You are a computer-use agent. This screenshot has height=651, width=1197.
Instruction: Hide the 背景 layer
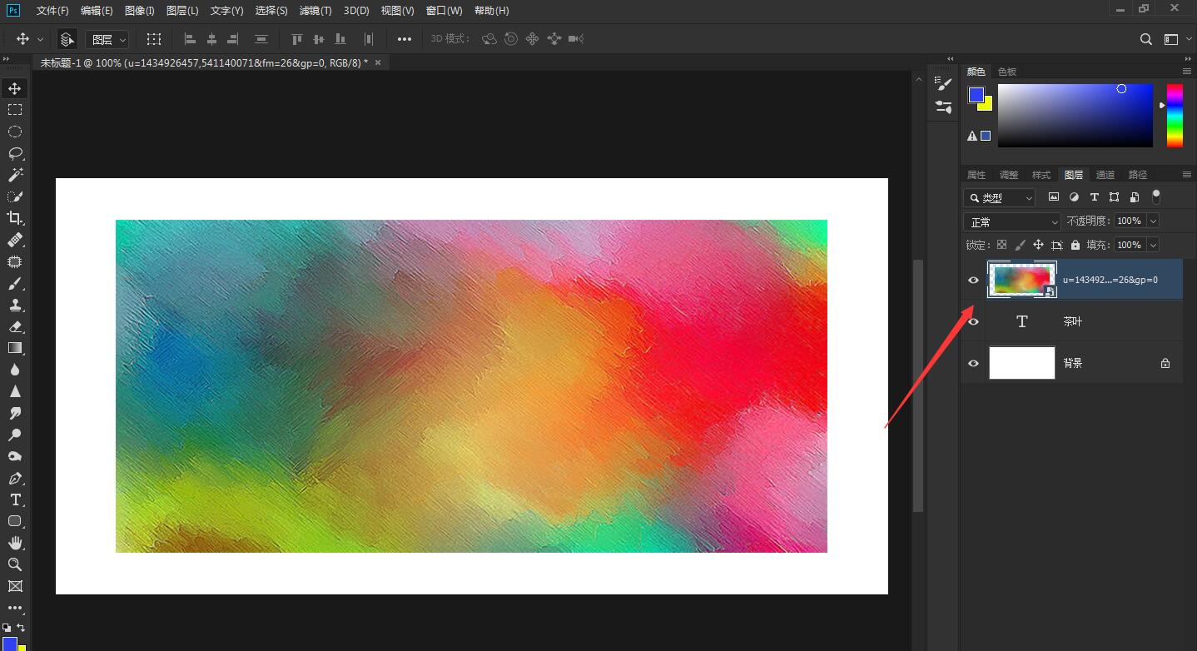pos(973,364)
